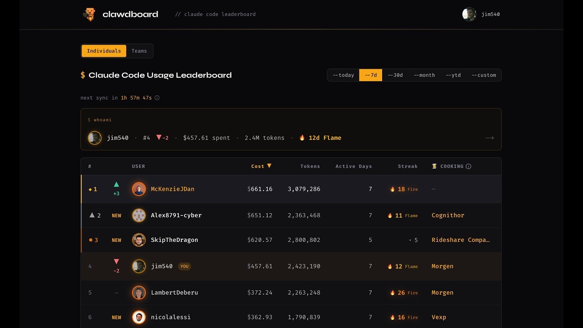Click jim540's avatar in the top bar
Screen dimensions: 583x328
point(469,14)
